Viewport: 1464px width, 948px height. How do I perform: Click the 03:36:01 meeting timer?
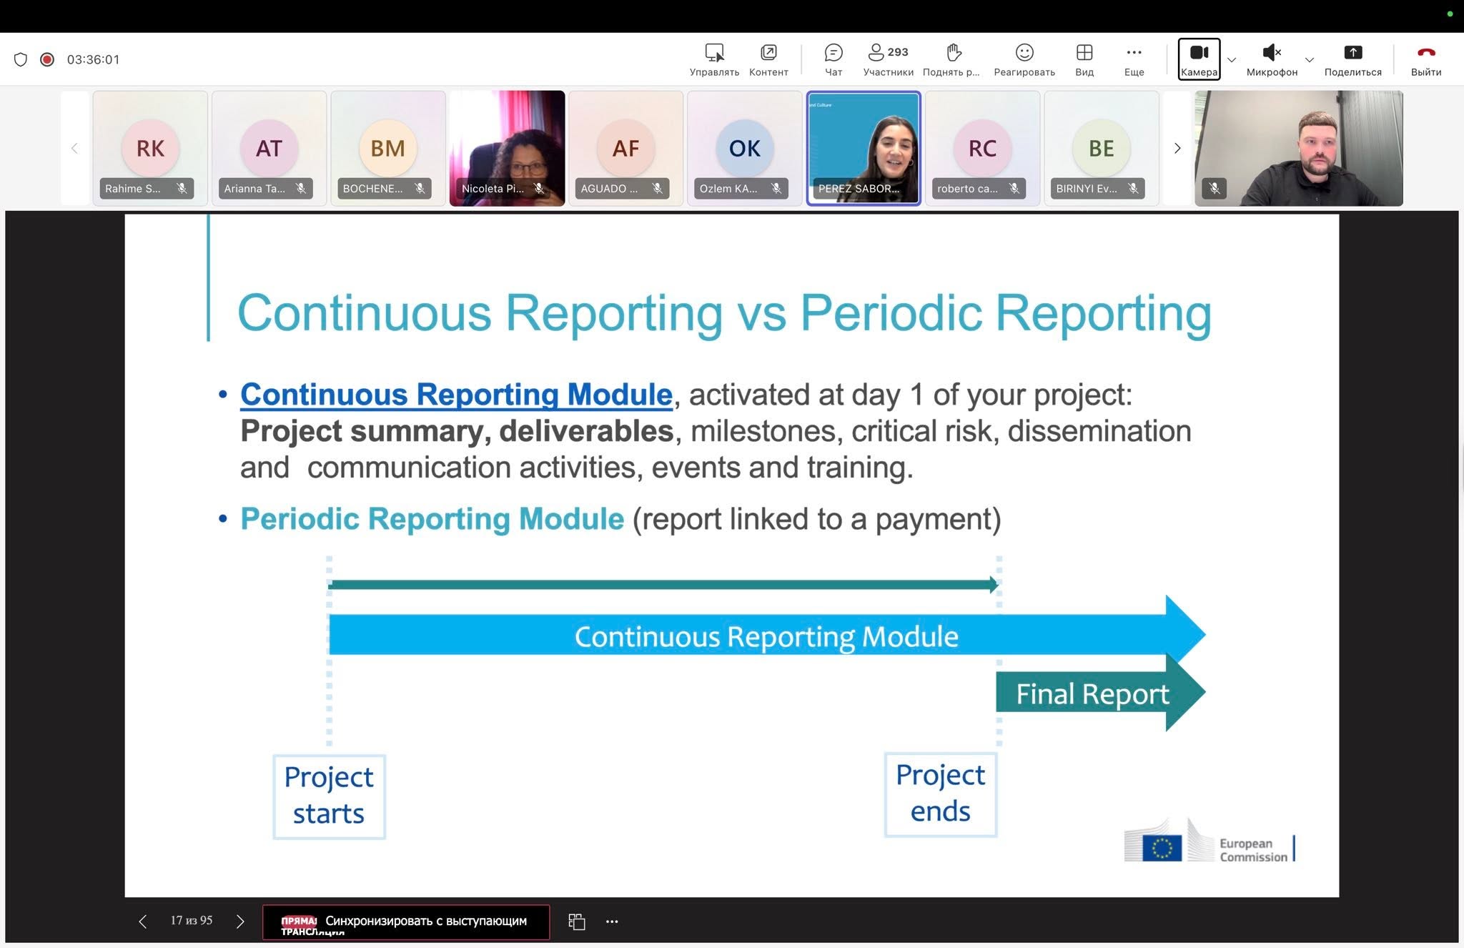(x=94, y=59)
